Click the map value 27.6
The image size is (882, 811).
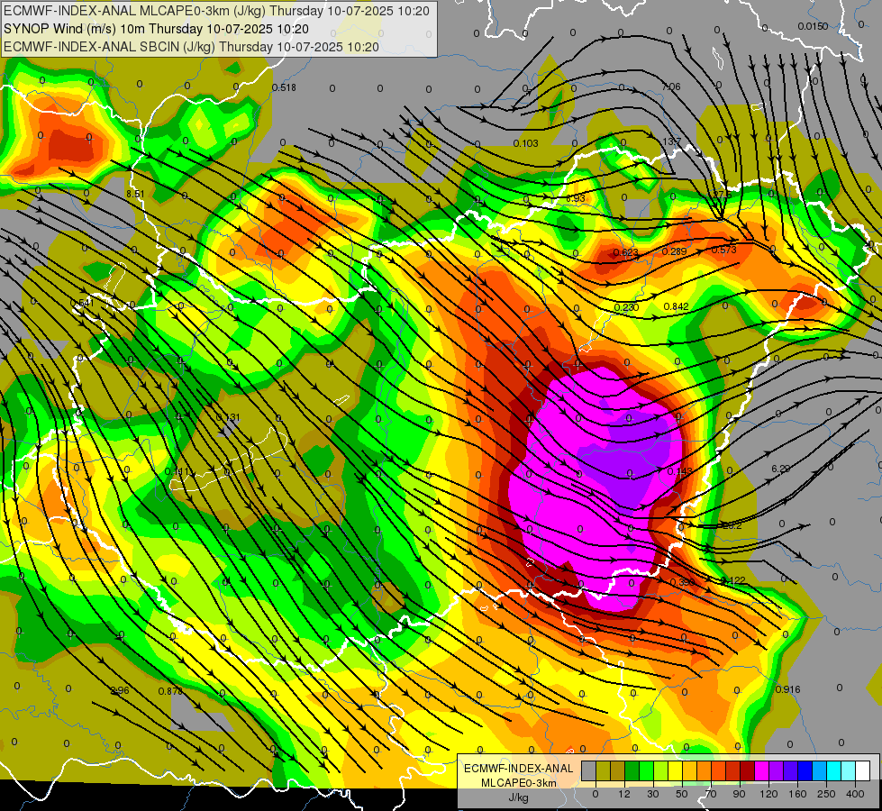point(723,194)
